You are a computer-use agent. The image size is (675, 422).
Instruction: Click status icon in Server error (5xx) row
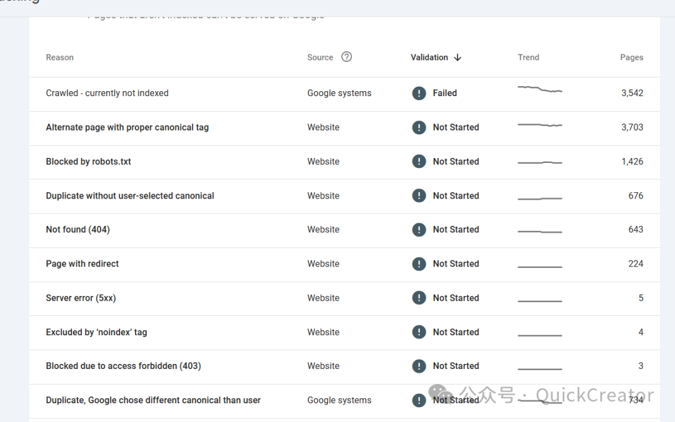click(419, 298)
